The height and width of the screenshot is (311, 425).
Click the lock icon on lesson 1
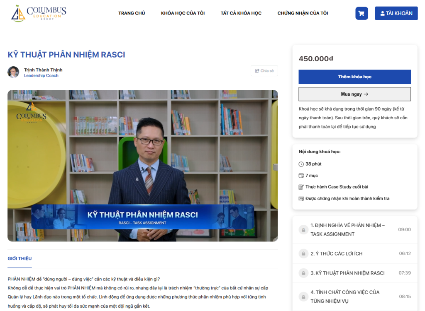(x=303, y=229)
